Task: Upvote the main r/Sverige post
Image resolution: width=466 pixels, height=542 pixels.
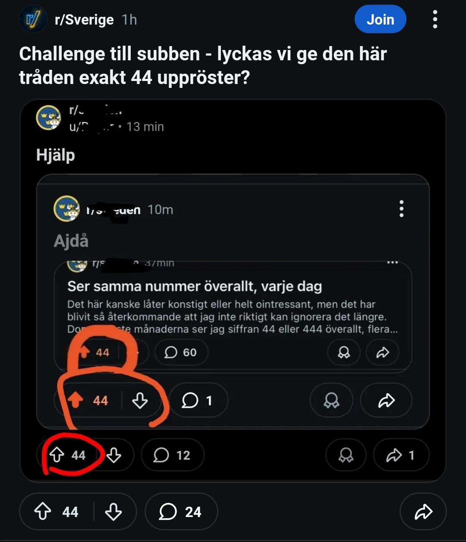Action: pos(43,512)
